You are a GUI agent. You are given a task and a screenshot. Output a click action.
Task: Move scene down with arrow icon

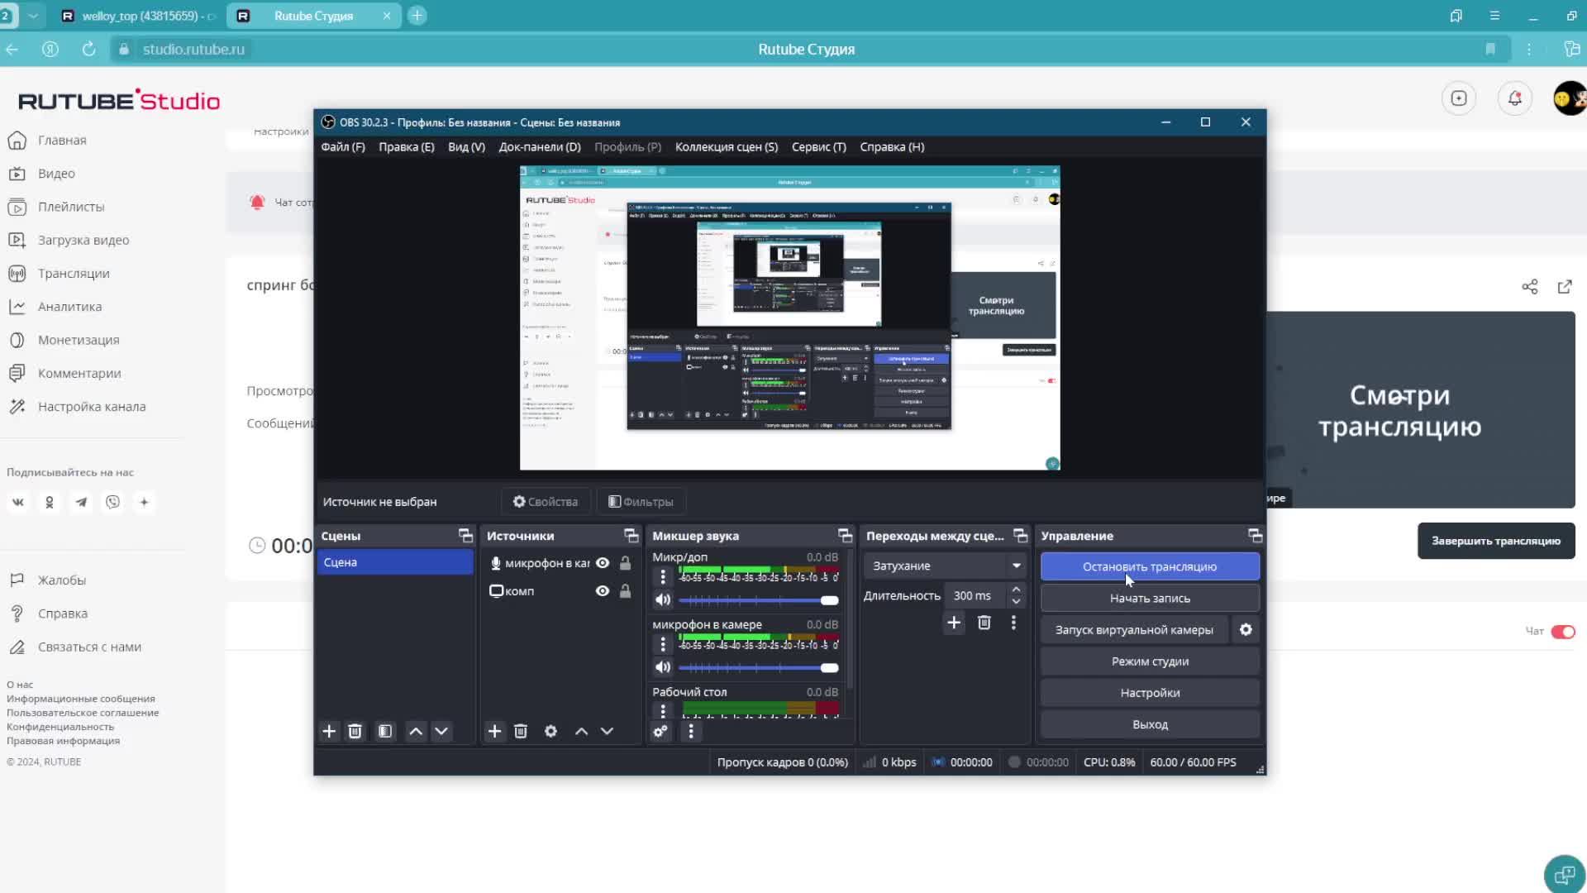tap(441, 732)
